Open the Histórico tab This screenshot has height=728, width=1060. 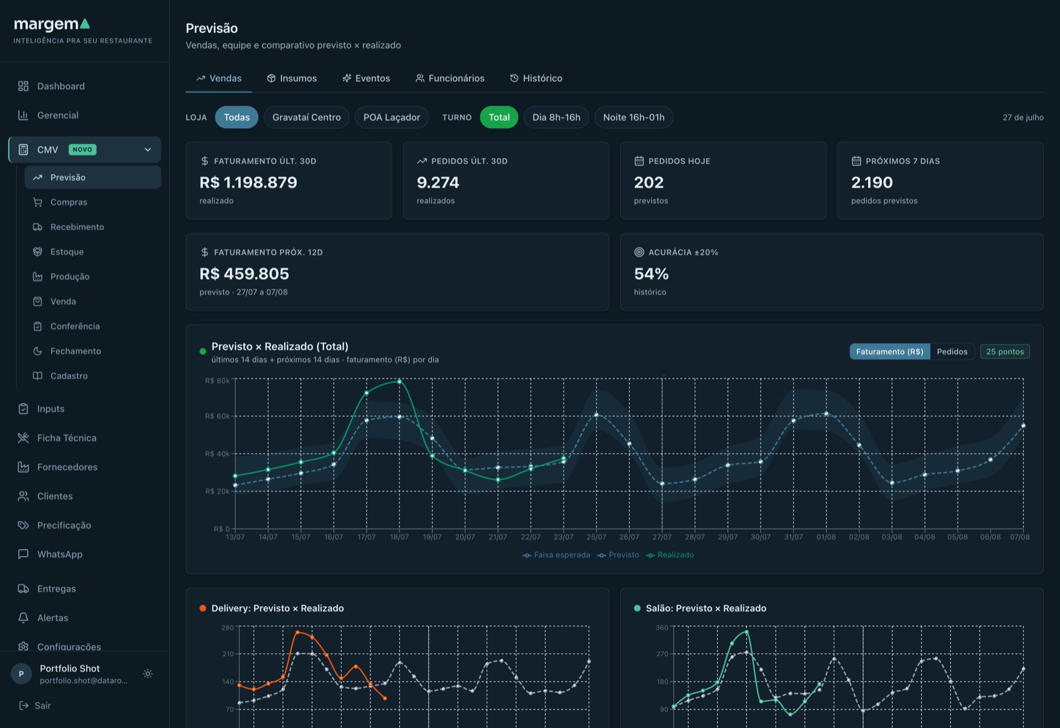coord(536,78)
